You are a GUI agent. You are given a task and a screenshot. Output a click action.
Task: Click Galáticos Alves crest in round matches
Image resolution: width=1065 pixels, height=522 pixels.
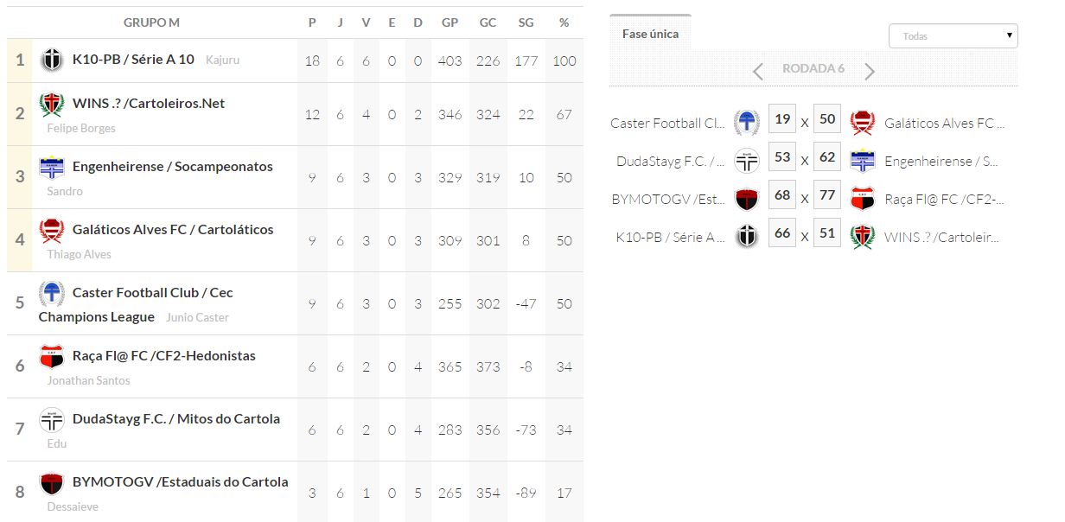pos(862,124)
